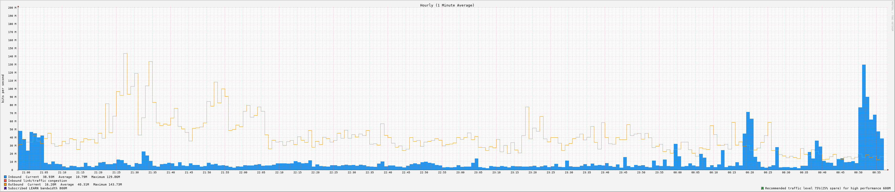Click the orange Outbound legend color box
The width and height of the screenshot is (895, 192).
(5, 184)
